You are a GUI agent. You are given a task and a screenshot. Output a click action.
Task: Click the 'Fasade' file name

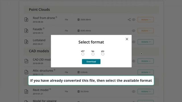pos(37,29)
